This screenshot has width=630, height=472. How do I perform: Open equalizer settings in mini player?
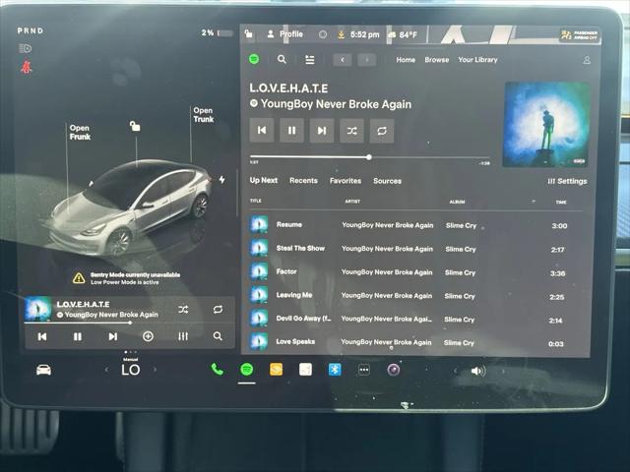pyautogui.click(x=183, y=336)
